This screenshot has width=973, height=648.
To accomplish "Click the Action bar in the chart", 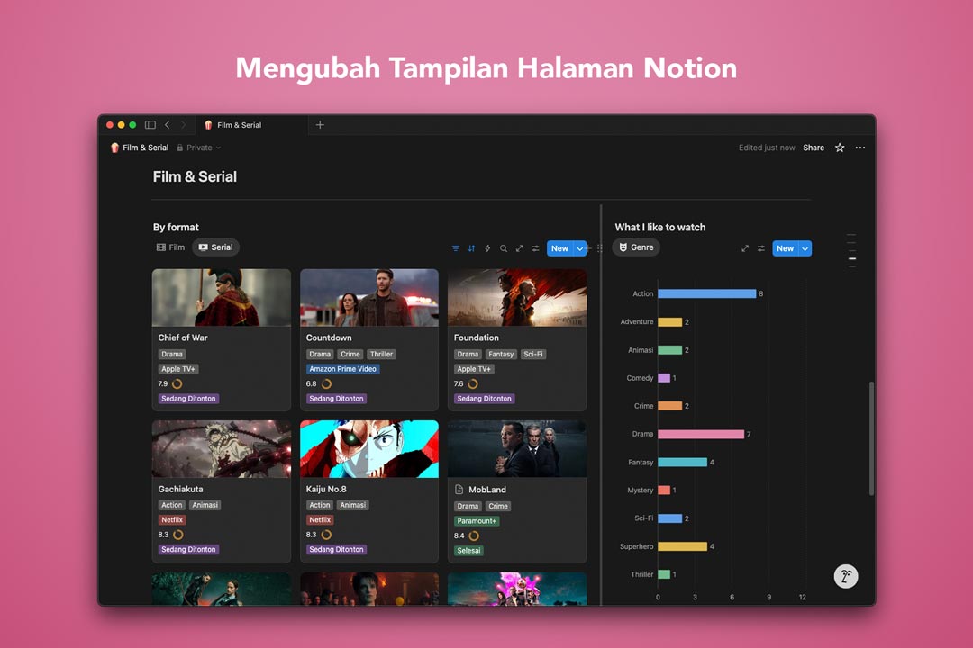I will (x=707, y=293).
